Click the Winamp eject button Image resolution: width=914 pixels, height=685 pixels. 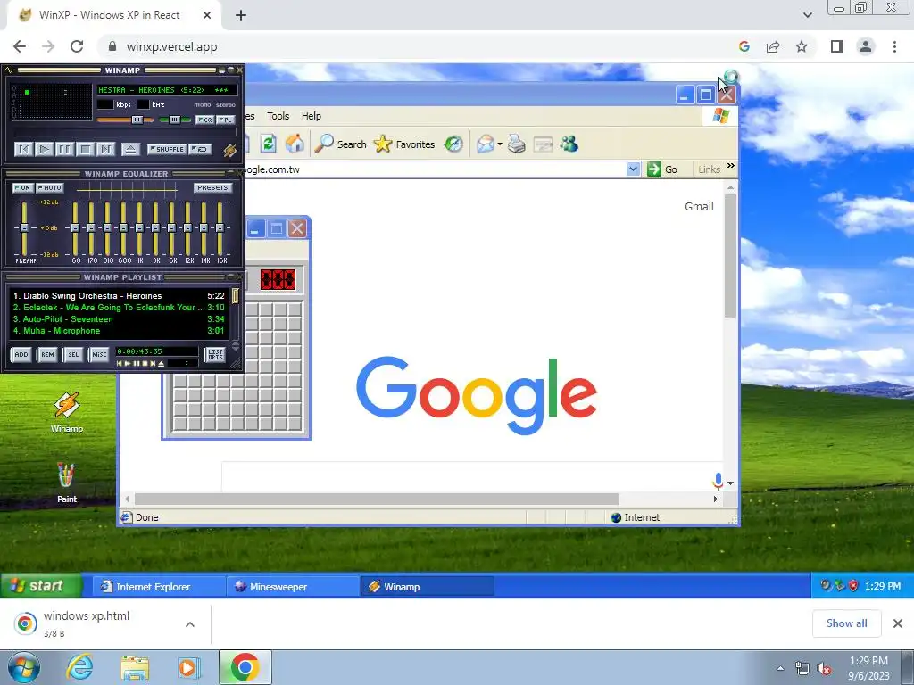coord(130,150)
